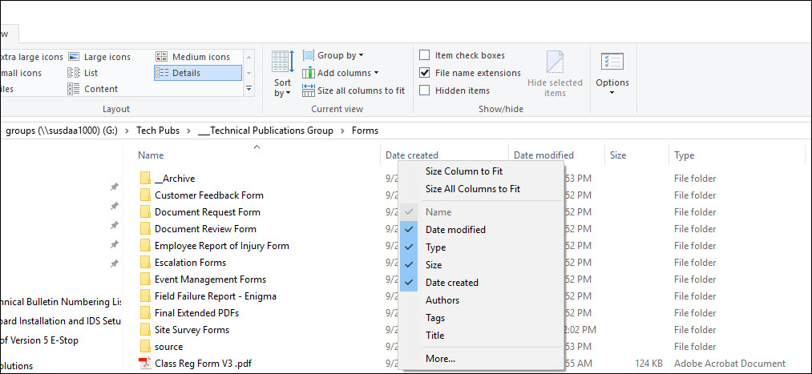Click the Name column header
This screenshot has height=374, width=812.
151,155
